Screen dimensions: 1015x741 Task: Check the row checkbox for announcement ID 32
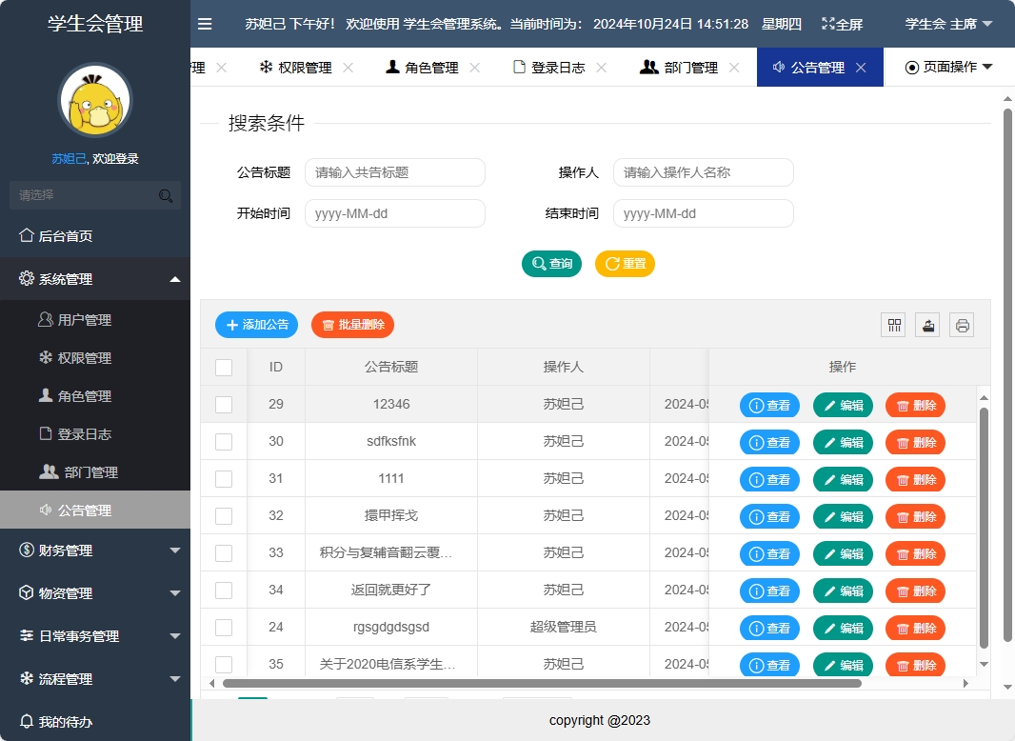(226, 516)
